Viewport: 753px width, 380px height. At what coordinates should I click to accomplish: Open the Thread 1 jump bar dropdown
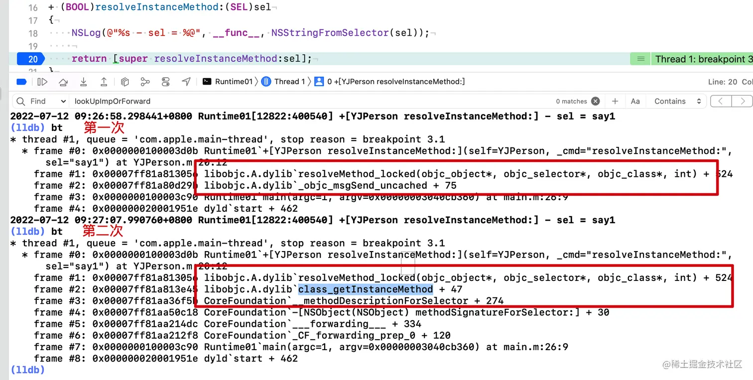point(290,82)
